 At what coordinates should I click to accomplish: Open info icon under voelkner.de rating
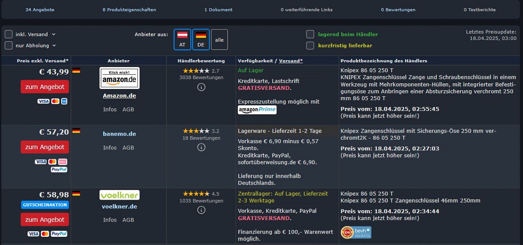(x=201, y=210)
